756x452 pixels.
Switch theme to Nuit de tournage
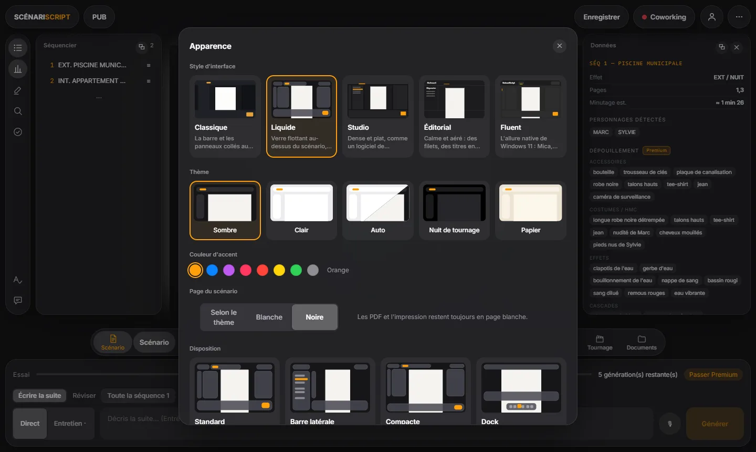click(455, 210)
